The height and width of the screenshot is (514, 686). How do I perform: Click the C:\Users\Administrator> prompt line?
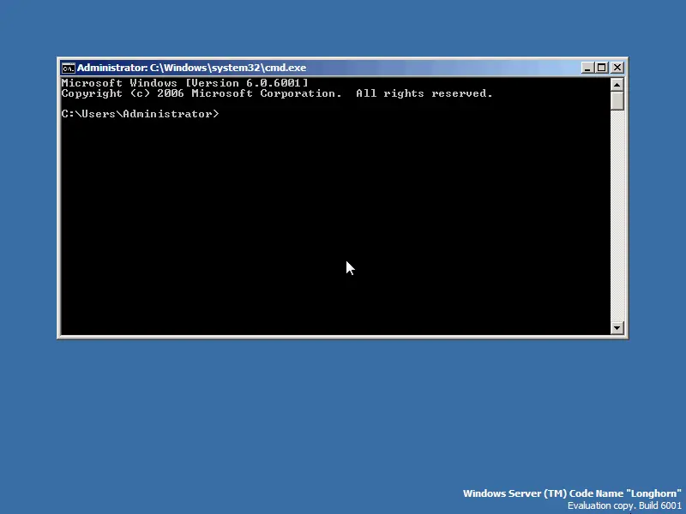pyautogui.click(x=140, y=114)
